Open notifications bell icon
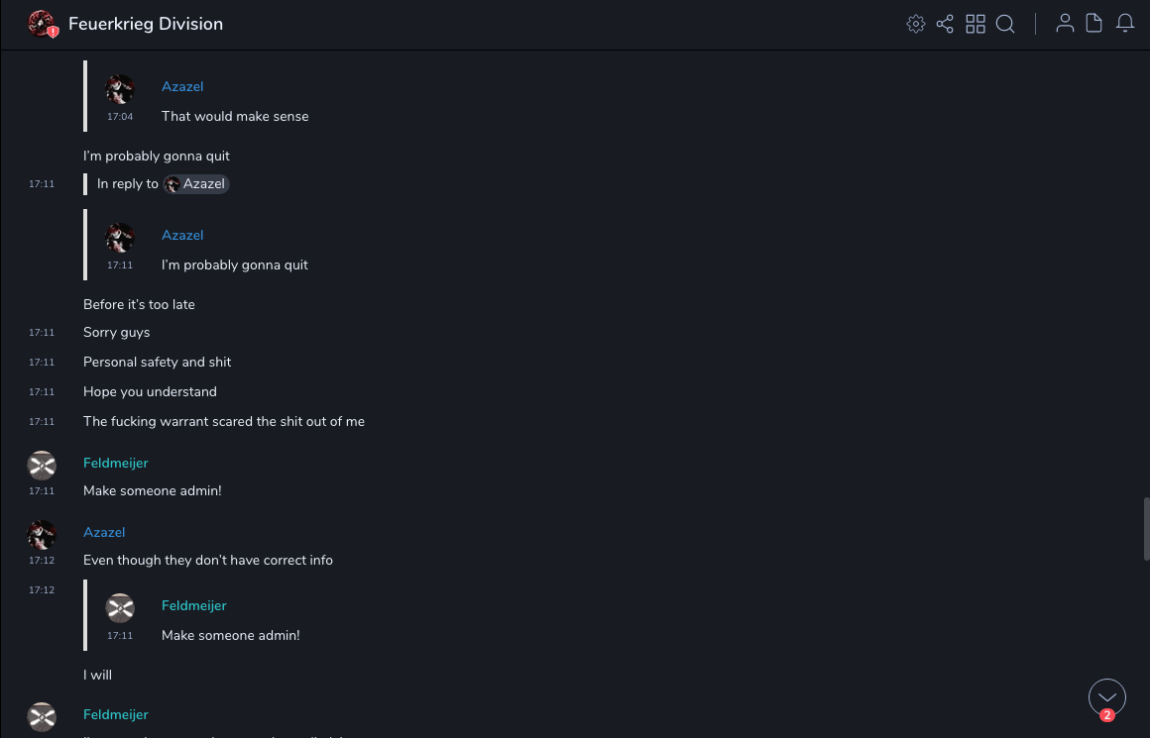Image resolution: width=1150 pixels, height=738 pixels. 1125,24
